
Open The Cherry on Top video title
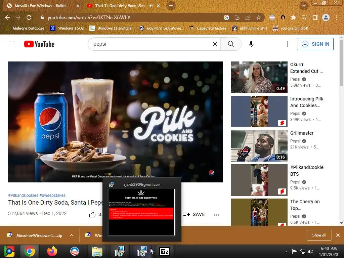(x=305, y=205)
